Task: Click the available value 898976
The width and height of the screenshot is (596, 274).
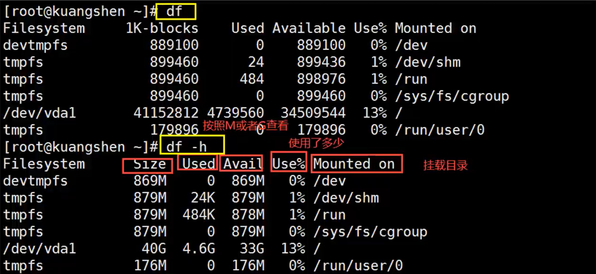Action: [321, 79]
